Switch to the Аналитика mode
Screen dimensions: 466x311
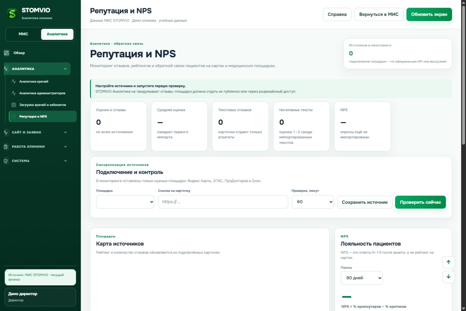(57, 34)
